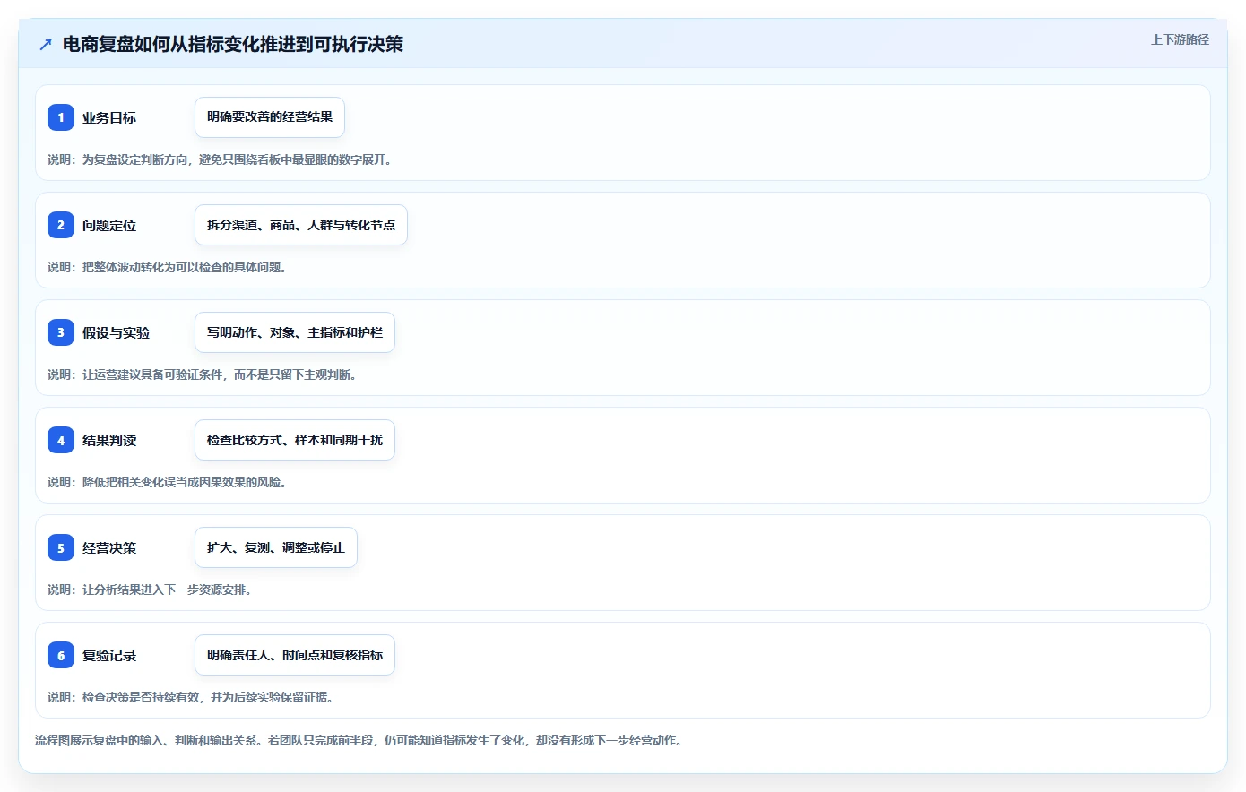Click the 业务目标 step title
Image resolution: width=1246 pixels, height=792 pixels.
tap(109, 117)
